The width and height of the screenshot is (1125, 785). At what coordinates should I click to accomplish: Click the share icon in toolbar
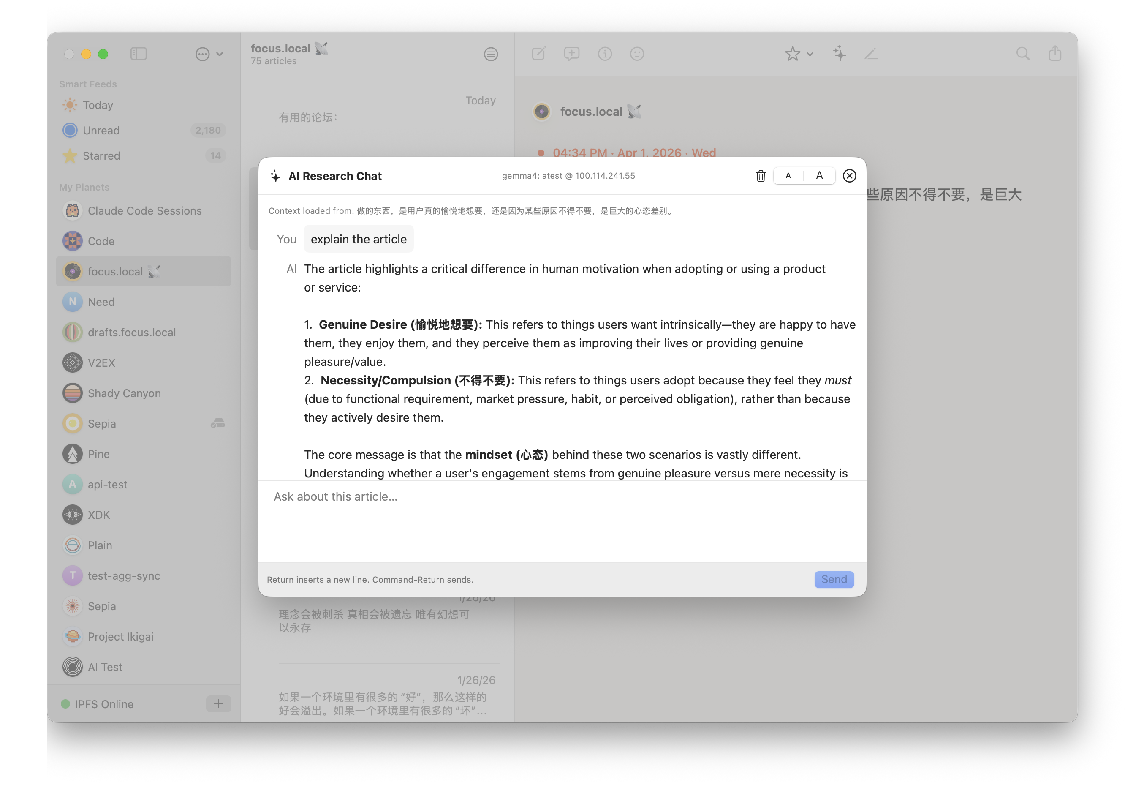[1054, 53]
